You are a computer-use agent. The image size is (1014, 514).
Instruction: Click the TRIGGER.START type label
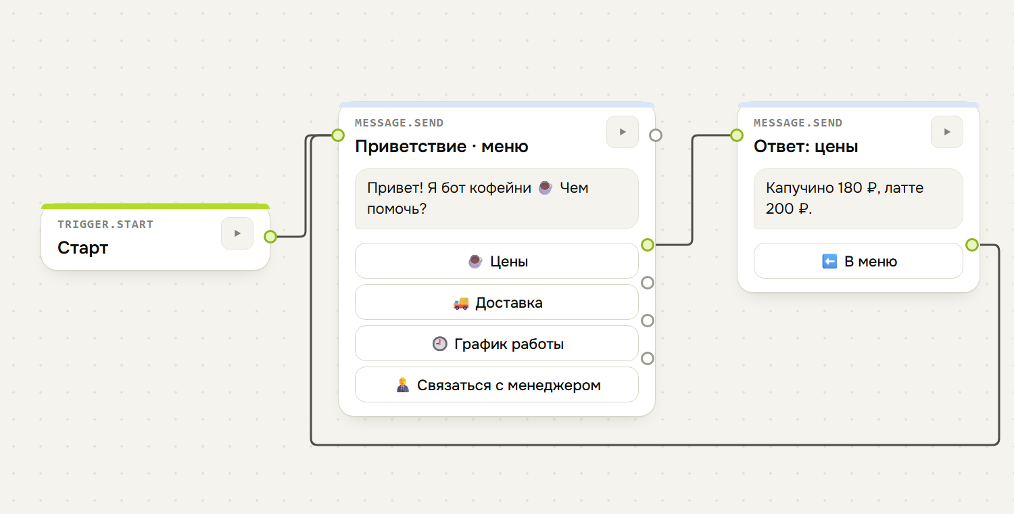(105, 225)
